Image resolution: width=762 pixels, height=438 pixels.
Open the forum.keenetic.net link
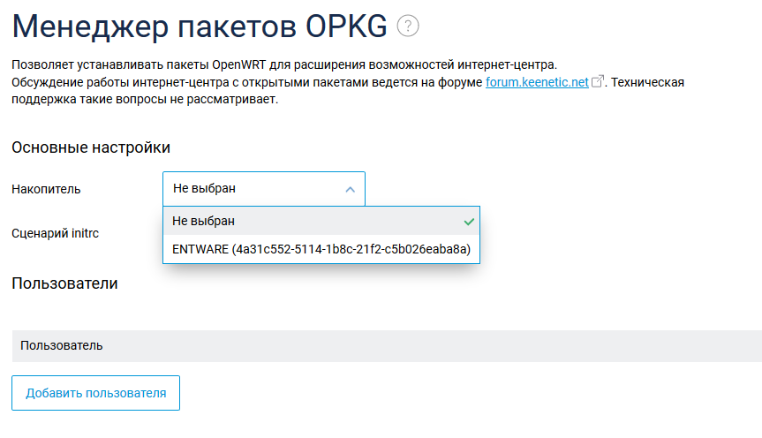pyautogui.click(x=537, y=82)
